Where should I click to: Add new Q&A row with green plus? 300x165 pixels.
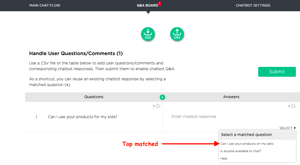(x=163, y=97)
